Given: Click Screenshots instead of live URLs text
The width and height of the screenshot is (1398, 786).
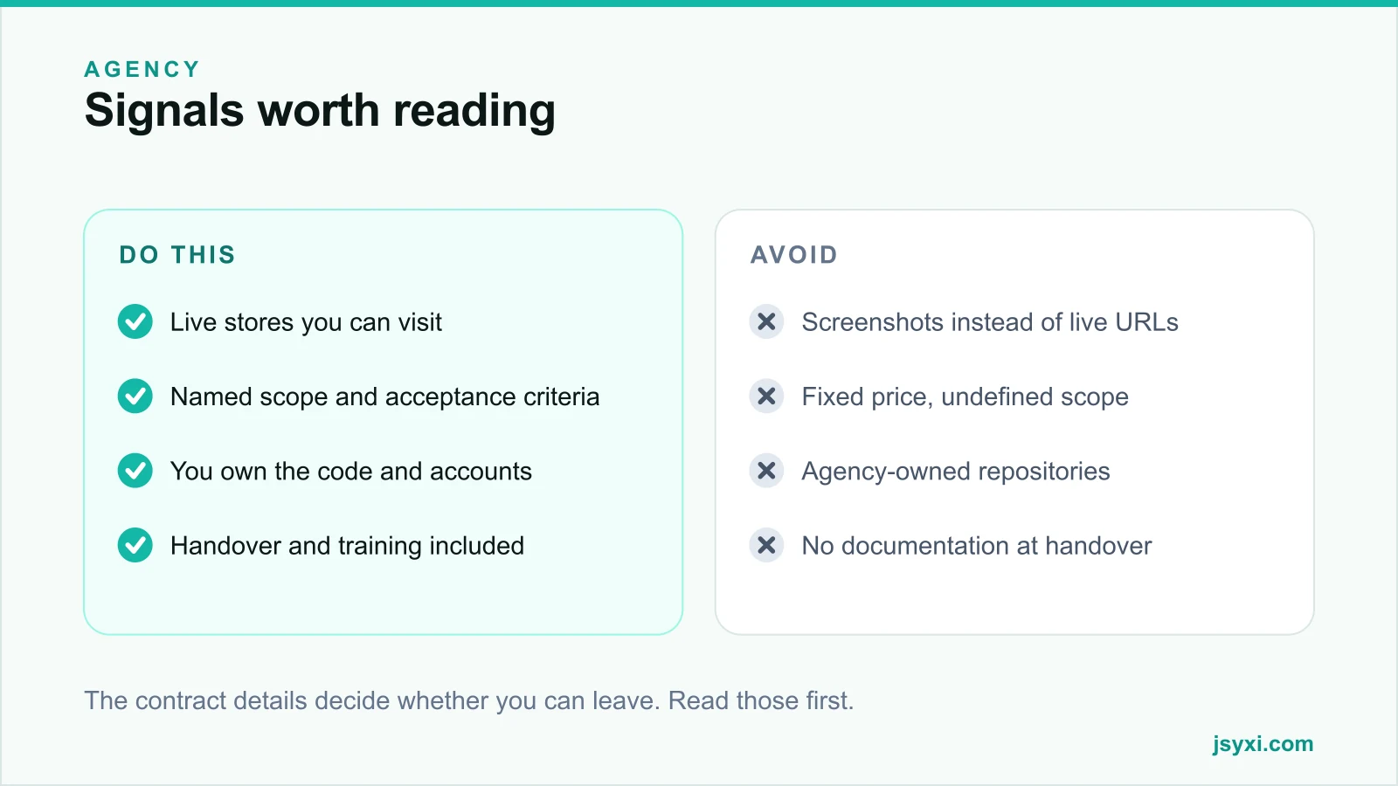Looking at the screenshot, I should (x=990, y=322).
